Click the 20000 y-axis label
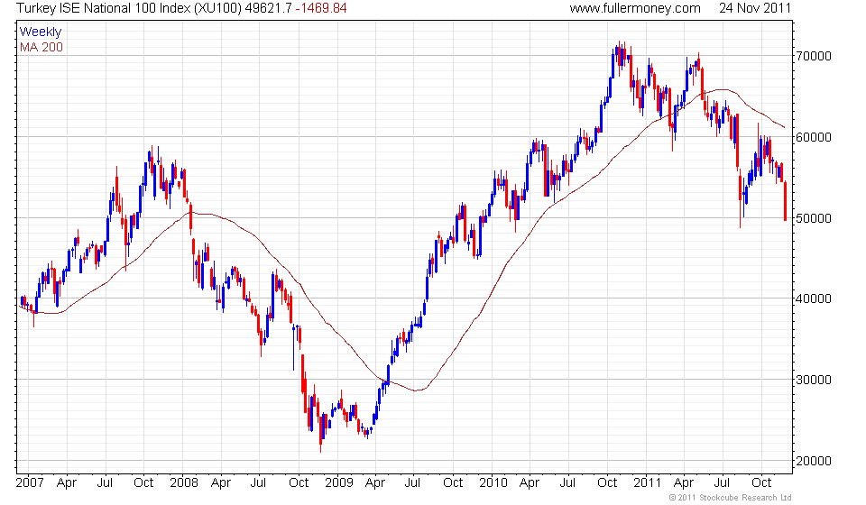866x505 pixels. coord(814,461)
